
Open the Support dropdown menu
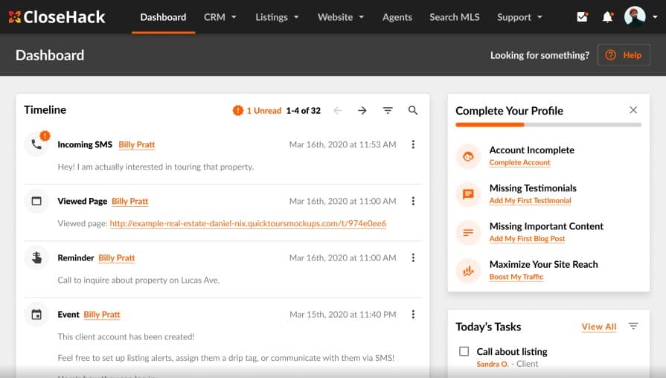[x=519, y=17]
